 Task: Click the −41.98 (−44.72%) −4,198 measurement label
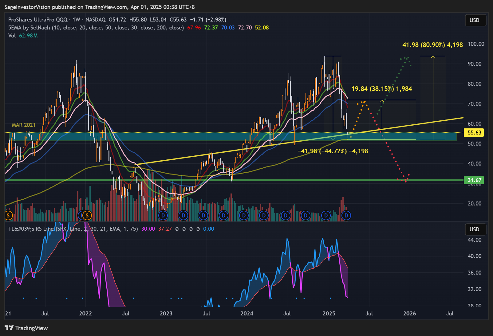[x=333, y=151]
